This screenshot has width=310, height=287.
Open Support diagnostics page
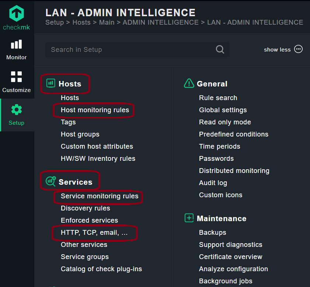(230, 245)
